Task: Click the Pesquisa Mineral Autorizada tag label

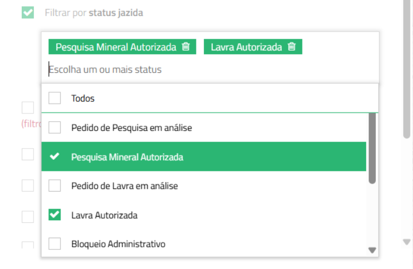Action: tap(116, 47)
